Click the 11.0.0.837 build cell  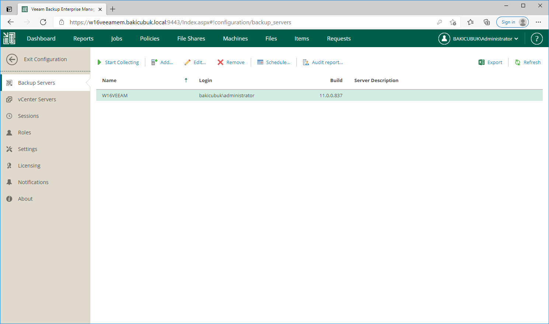point(331,95)
